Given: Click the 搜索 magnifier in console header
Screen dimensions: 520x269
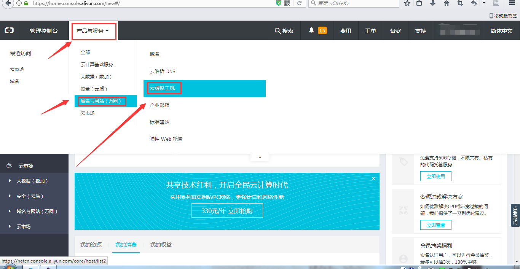Looking at the screenshot, I should (284, 31).
